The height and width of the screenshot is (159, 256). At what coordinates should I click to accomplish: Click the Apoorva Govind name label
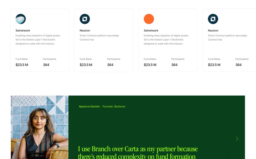pyautogui.click(x=89, y=107)
